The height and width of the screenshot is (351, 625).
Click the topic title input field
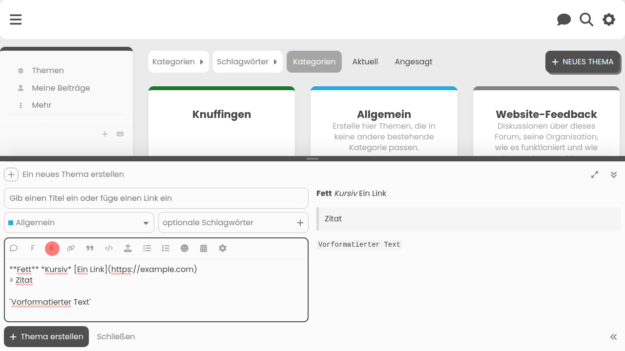point(156,198)
